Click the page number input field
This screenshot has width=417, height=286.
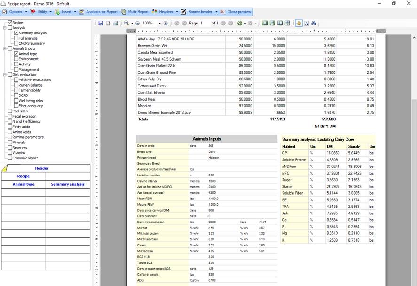(x=204, y=23)
